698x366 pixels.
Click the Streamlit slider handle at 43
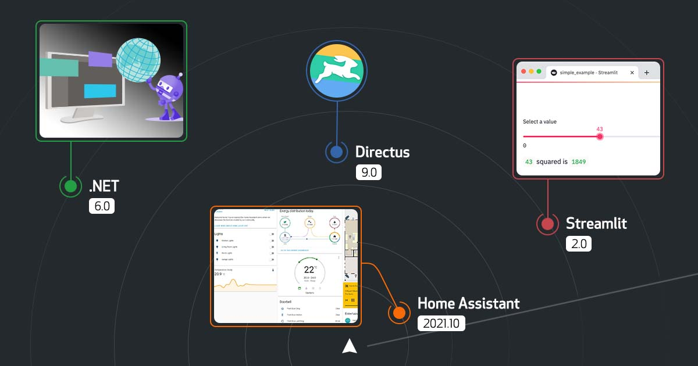tap(600, 137)
